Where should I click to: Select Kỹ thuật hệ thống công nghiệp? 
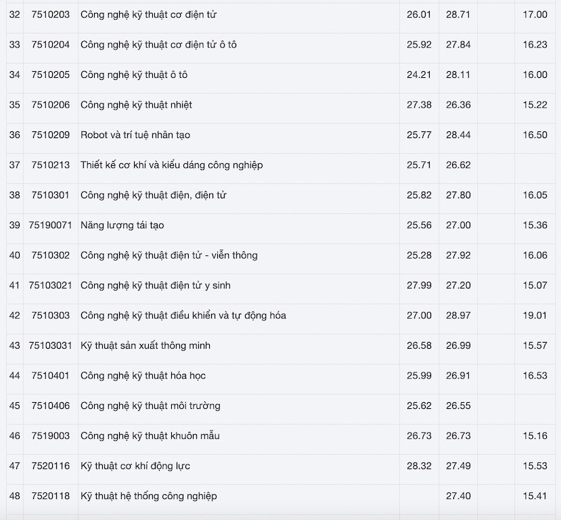pyautogui.click(x=149, y=496)
